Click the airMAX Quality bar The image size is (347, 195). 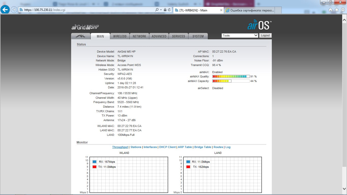coord(231,76)
